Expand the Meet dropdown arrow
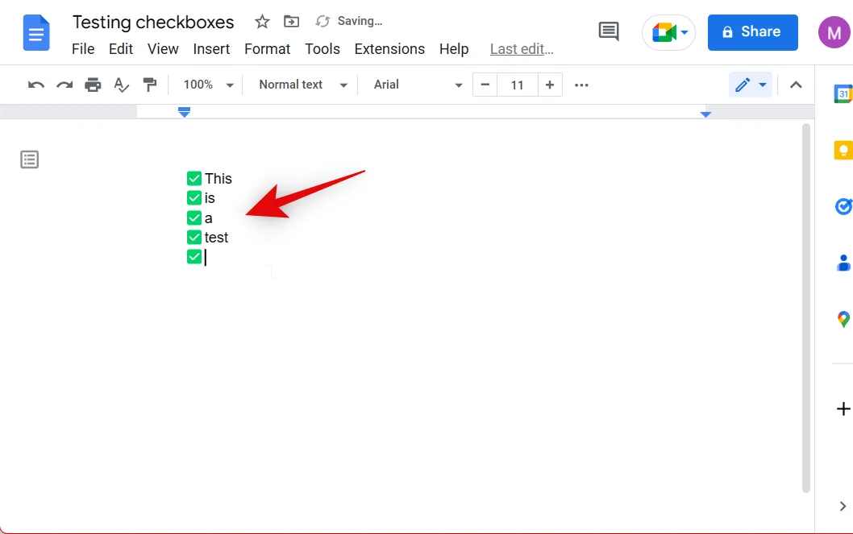The height and width of the screenshot is (534, 853). pyautogui.click(x=685, y=32)
